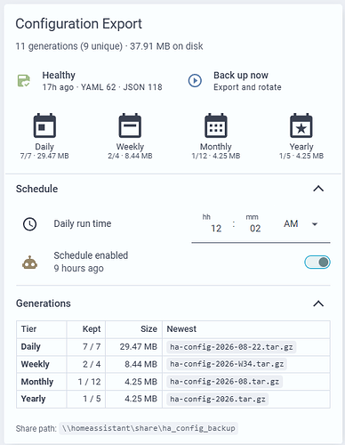The image size is (345, 445).
Task: Click the Back up now label
Action: point(241,76)
